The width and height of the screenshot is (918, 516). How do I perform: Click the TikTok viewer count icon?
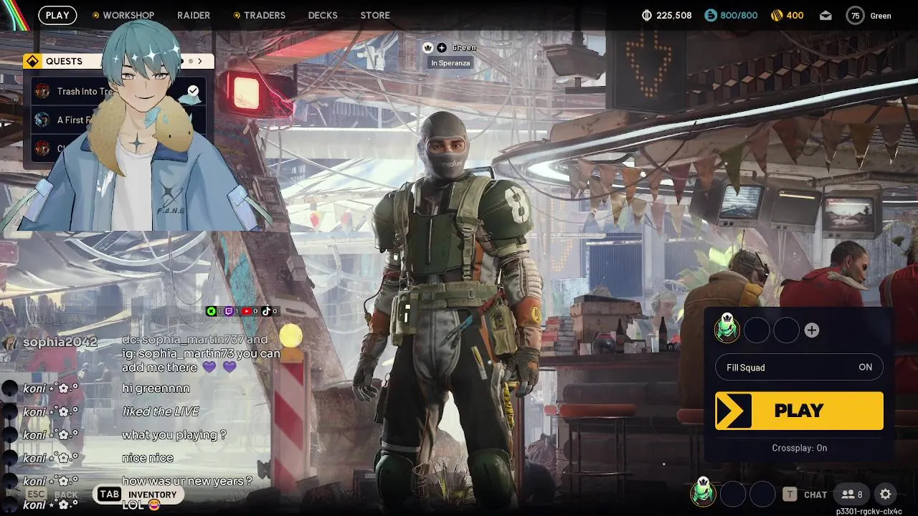pos(266,311)
